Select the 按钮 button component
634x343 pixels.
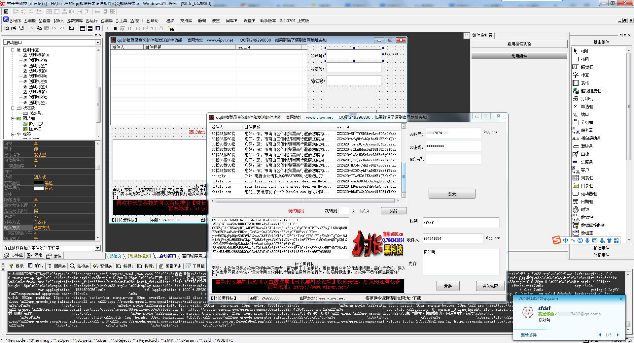pyautogui.click(x=584, y=59)
